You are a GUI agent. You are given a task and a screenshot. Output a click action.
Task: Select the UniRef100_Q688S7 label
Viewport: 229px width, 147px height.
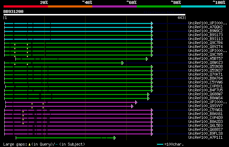click(x=205, y=130)
